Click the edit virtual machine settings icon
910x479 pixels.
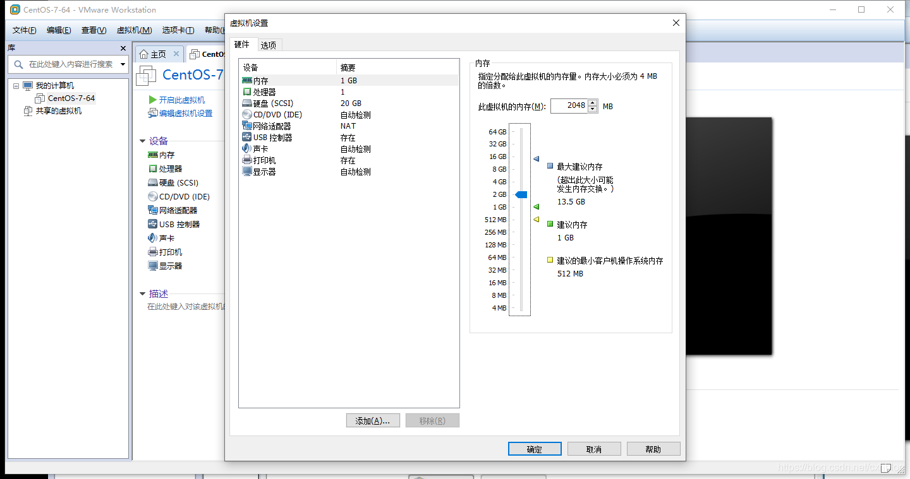tap(152, 113)
